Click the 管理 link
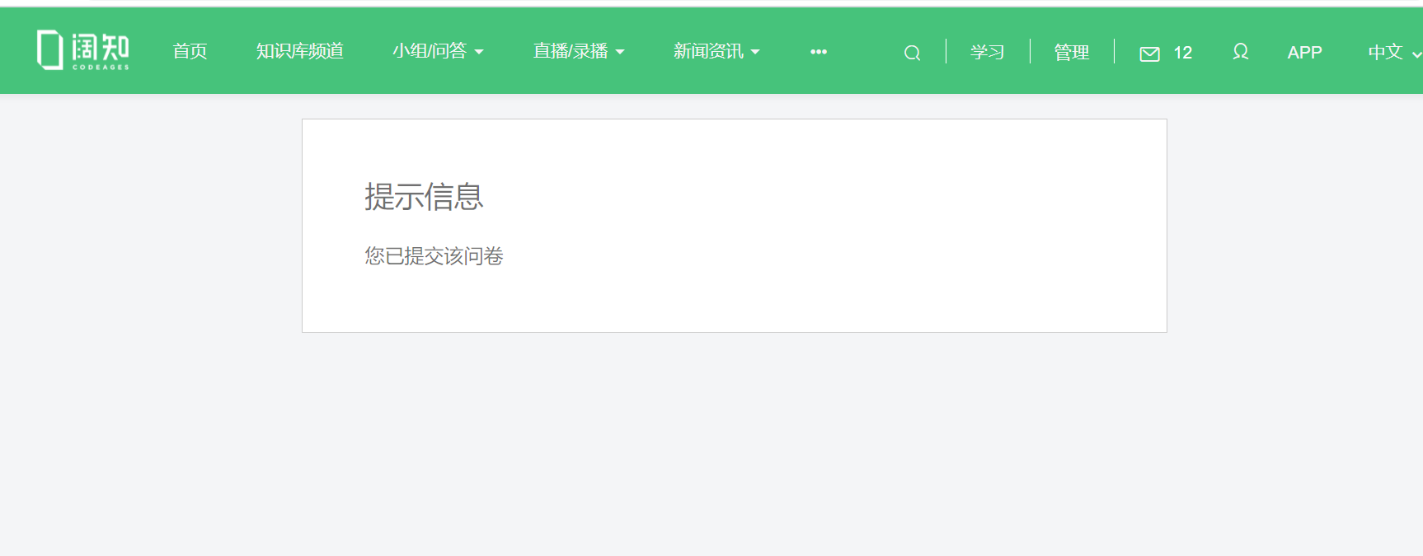Image resolution: width=1423 pixels, height=556 pixels. point(1072,52)
